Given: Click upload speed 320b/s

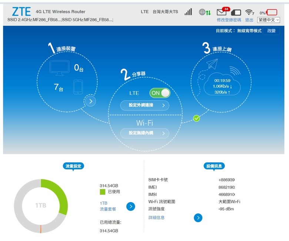Looking at the screenshot, I should 222,92.
